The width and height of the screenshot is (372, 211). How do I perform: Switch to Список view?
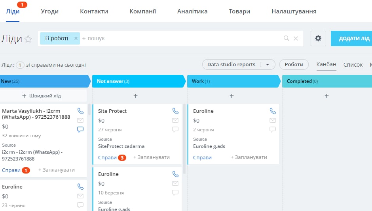[353, 65]
